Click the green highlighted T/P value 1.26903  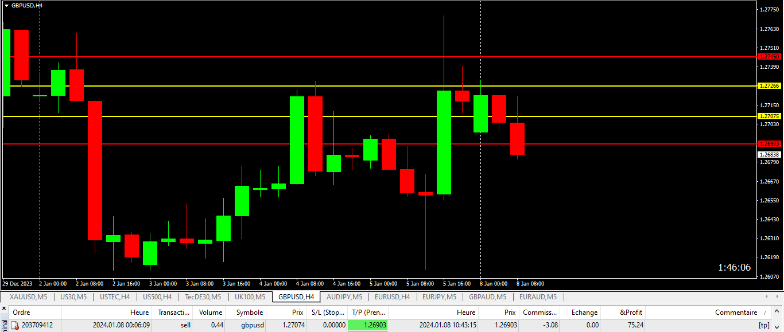368,325
